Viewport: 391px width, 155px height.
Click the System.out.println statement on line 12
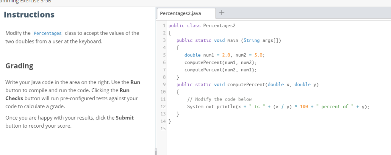point(278,107)
